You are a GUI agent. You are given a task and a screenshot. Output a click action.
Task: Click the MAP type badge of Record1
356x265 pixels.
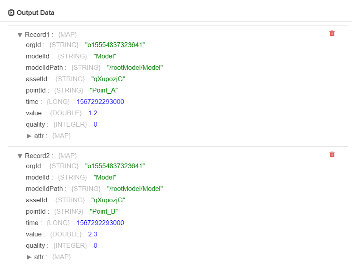pos(67,34)
